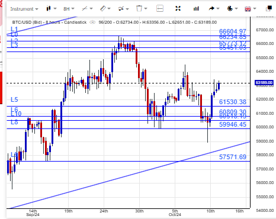Select the 66604.97 level line label
The image size is (276, 219).
pyautogui.click(x=233, y=31)
